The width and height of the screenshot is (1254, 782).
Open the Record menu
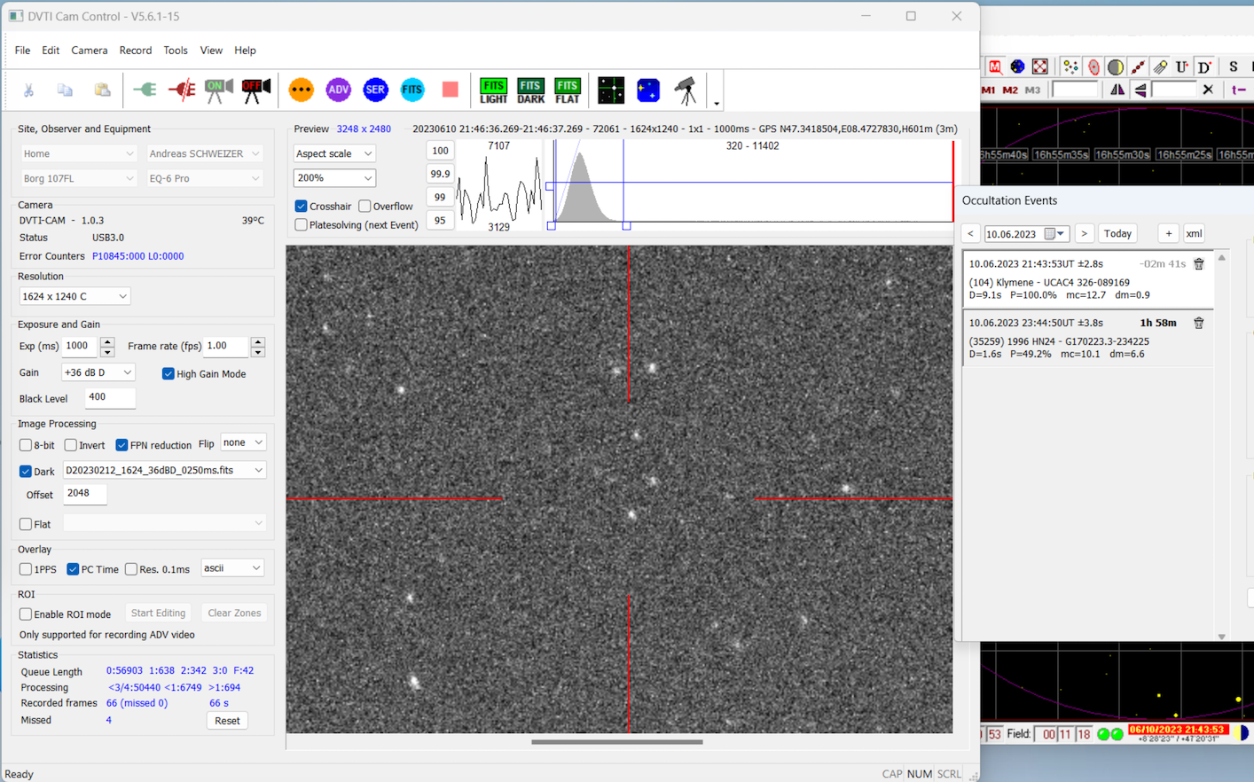[x=135, y=51]
